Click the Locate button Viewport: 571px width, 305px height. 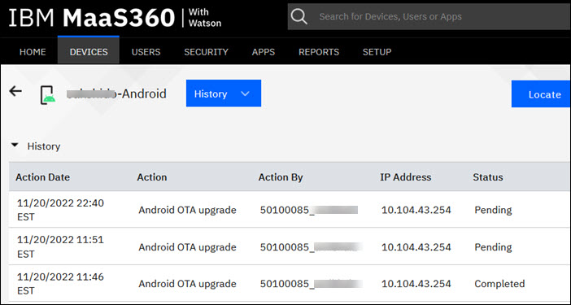coord(541,94)
